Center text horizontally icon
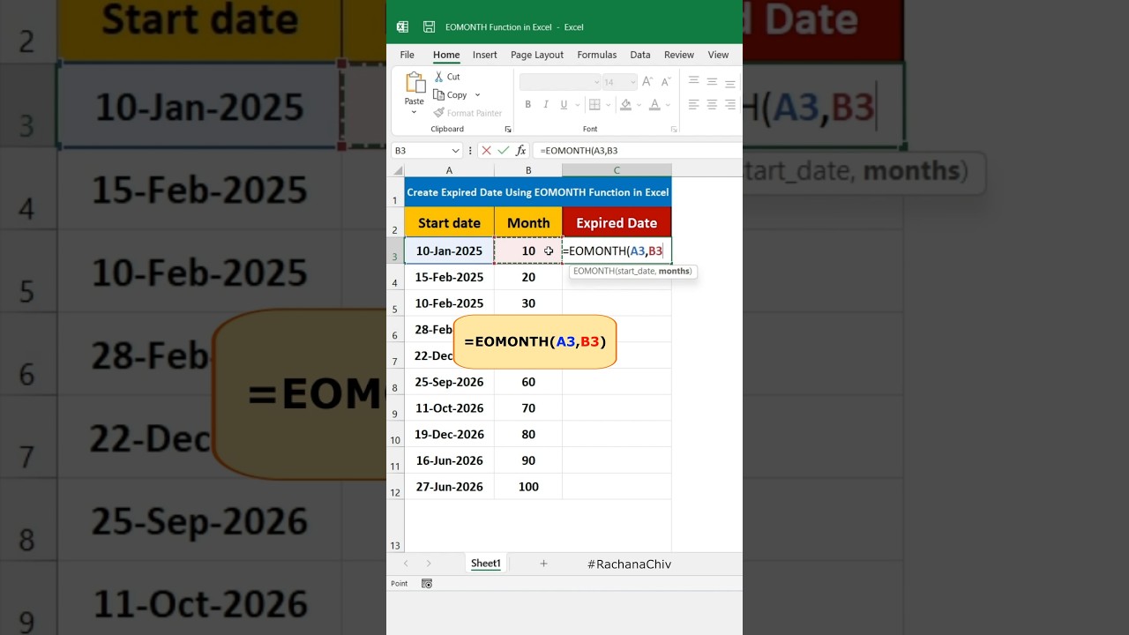The height and width of the screenshot is (635, 1129). pos(712,105)
